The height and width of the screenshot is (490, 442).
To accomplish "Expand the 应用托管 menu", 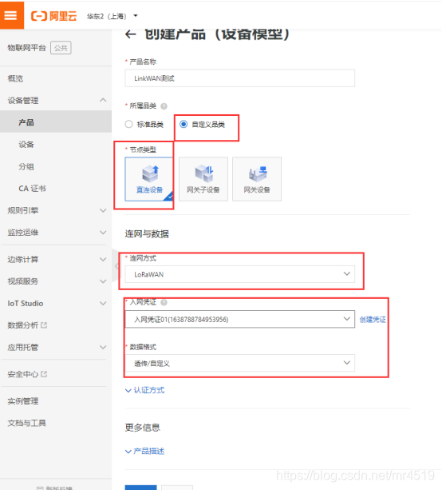I will point(56,347).
